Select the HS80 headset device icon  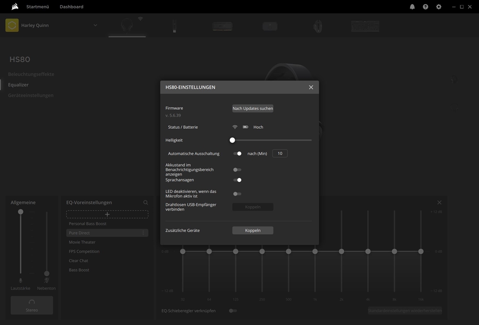click(x=127, y=26)
